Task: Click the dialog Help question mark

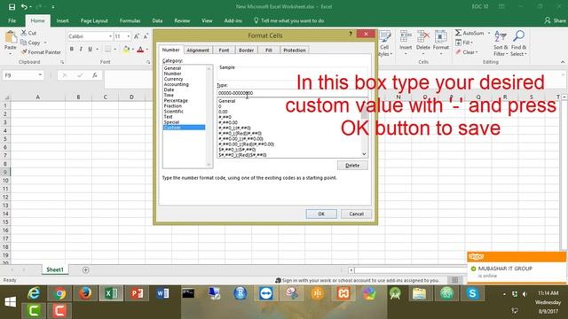Action: [351, 34]
